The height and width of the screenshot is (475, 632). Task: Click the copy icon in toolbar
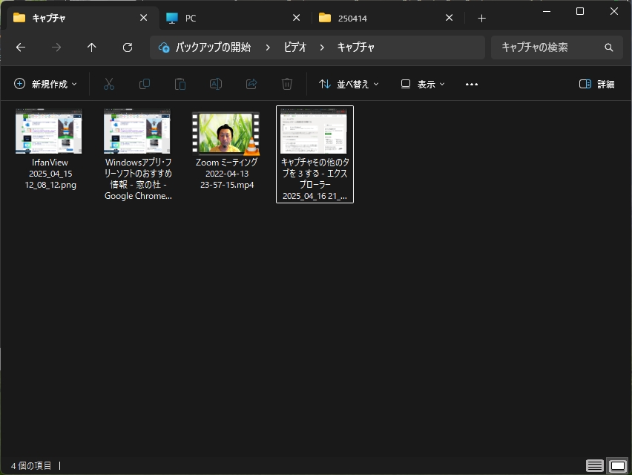pyautogui.click(x=145, y=84)
